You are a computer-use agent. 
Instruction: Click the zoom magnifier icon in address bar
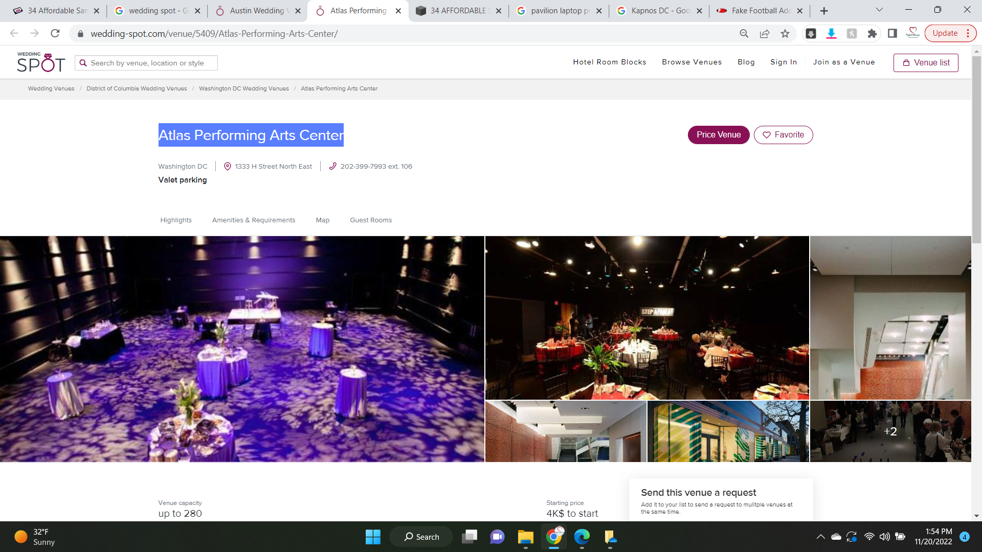tap(744, 34)
